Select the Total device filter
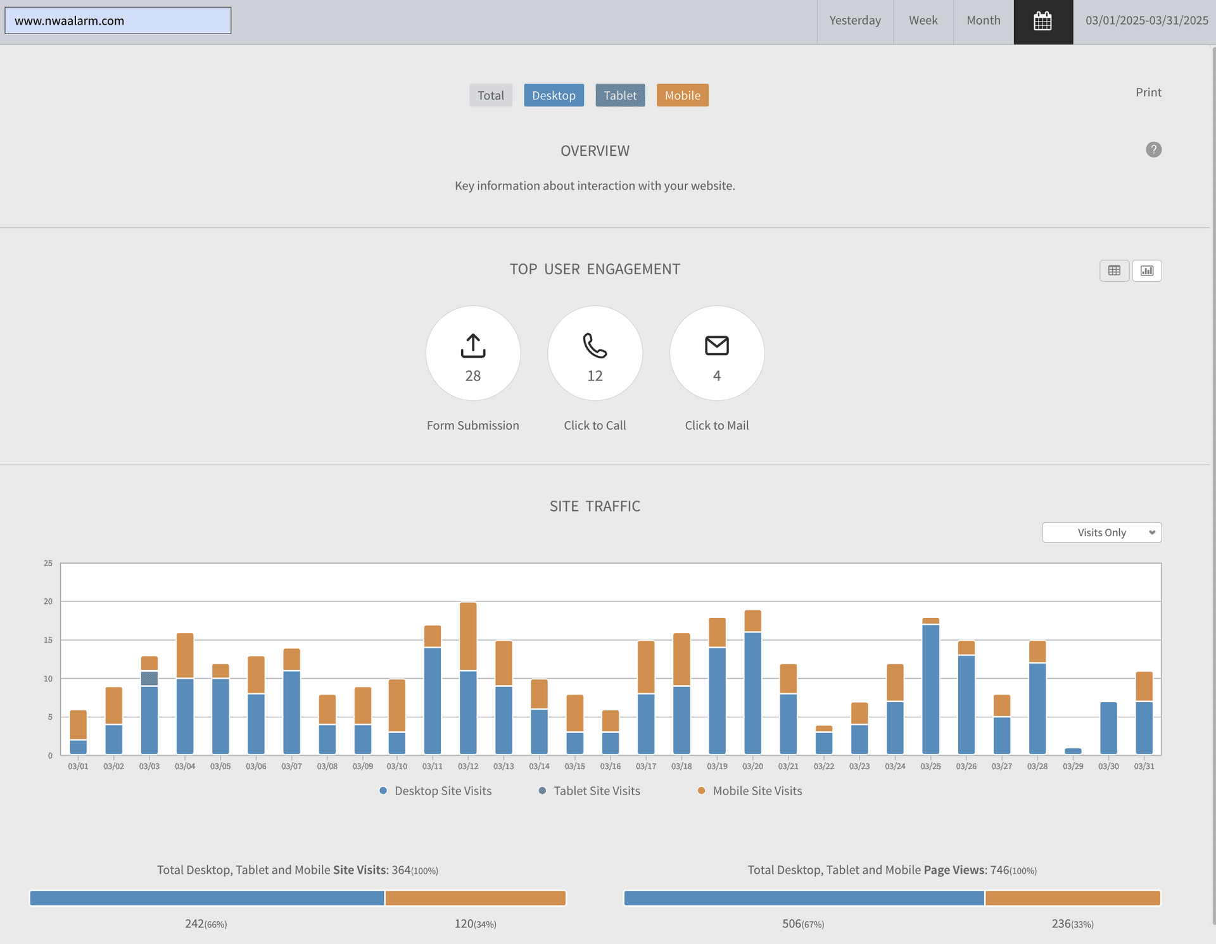This screenshot has width=1216, height=944. point(490,96)
